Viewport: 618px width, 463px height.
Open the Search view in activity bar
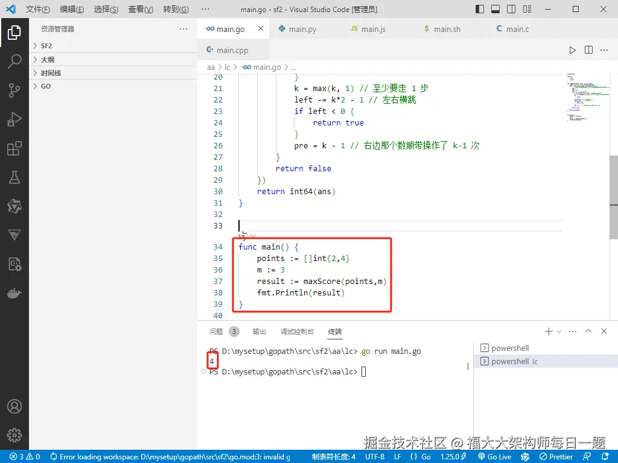(14, 61)
